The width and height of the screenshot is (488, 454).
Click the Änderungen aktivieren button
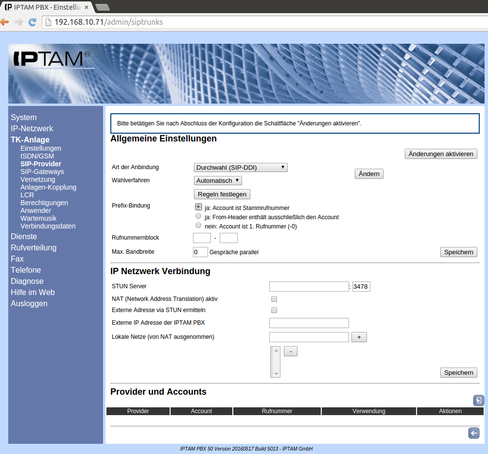coord(441,154)
